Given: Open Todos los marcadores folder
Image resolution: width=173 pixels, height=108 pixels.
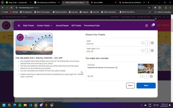Looking at the screenshot, I should pyautogui.click(x=163, y=12).
